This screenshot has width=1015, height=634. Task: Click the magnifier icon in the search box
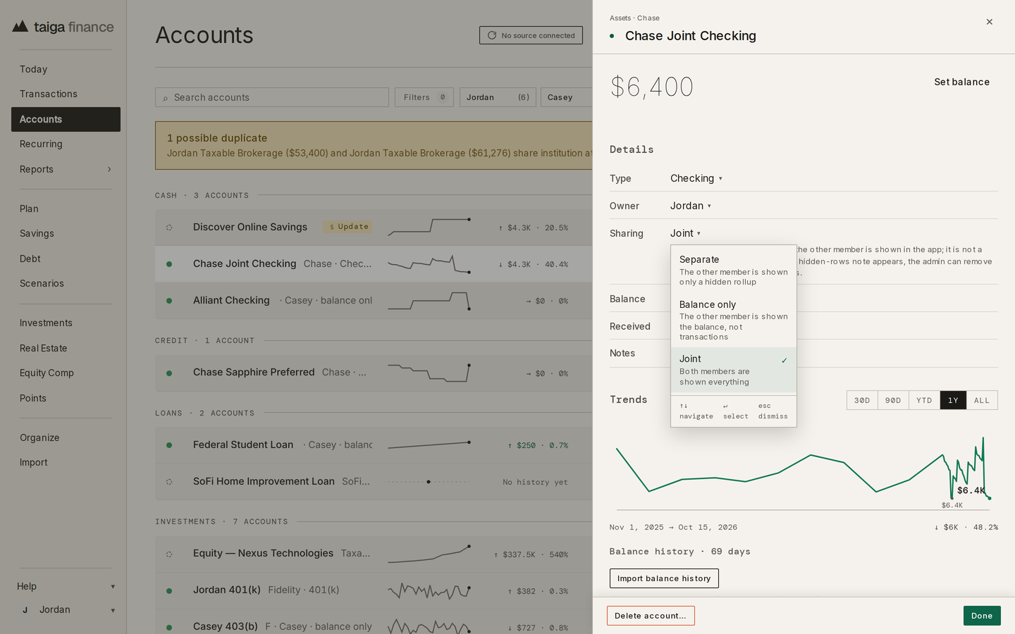166,98
